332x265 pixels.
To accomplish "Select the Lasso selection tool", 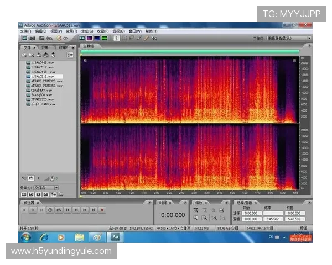I will [x=132, y=38].
